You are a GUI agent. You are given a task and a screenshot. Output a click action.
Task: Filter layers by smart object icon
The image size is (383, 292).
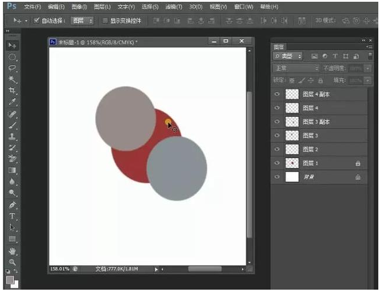356,56
